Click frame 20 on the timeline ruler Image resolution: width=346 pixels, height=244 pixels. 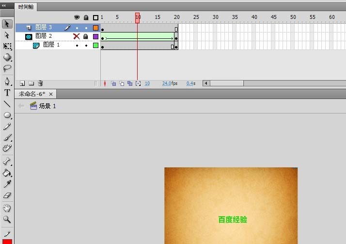[x=176, y=17]
